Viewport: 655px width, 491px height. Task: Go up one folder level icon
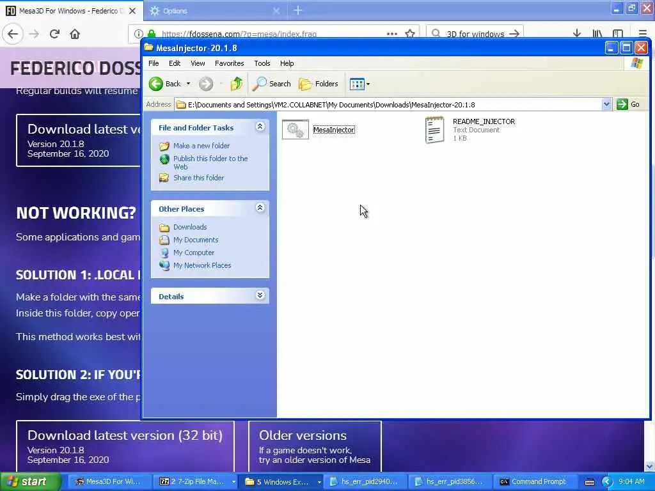237,84
